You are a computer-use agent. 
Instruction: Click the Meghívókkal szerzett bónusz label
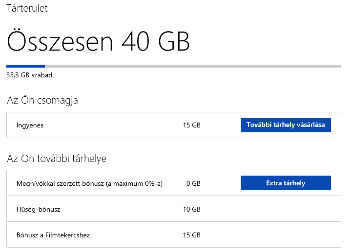click(63, 183)
